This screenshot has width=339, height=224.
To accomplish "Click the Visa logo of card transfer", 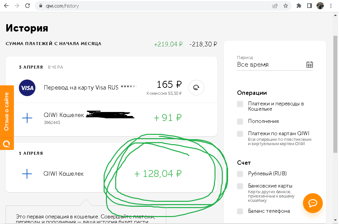I will pos(27,88).
